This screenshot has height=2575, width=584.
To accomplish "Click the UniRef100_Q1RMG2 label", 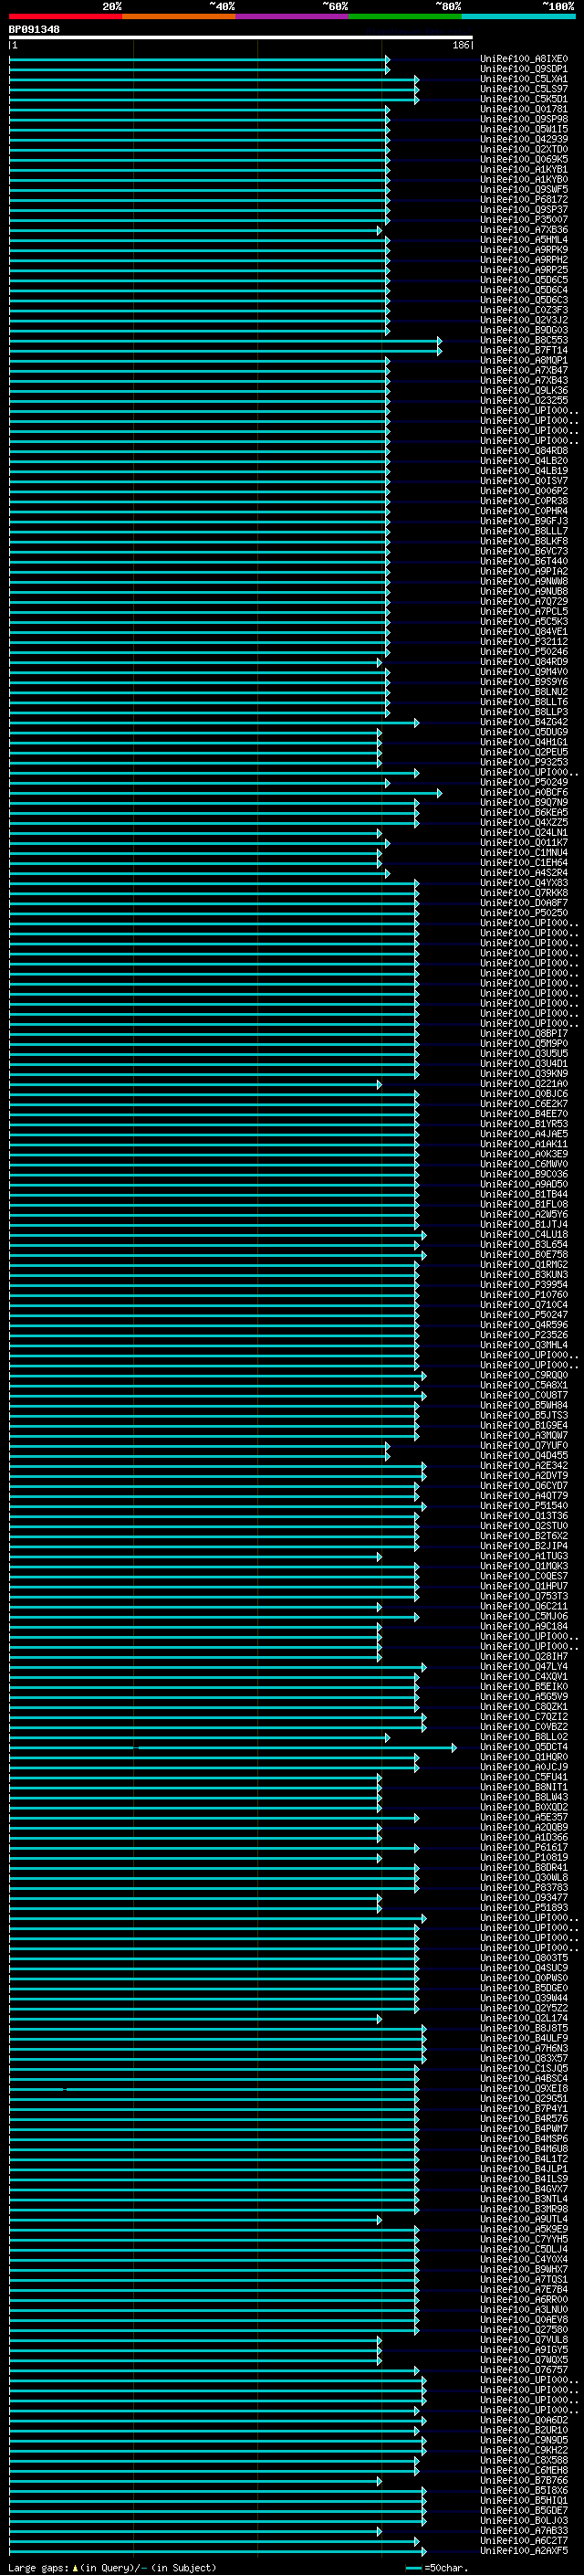I will pos(524,1264).
